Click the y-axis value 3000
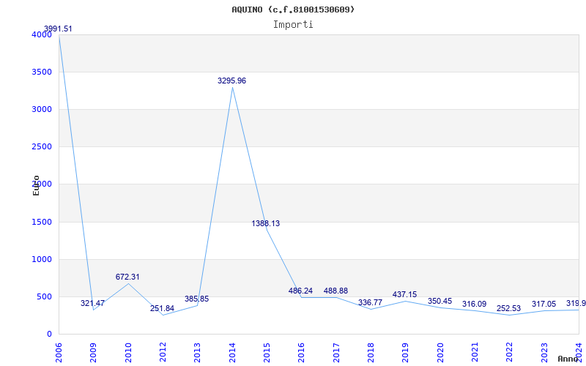 point(42,109)
